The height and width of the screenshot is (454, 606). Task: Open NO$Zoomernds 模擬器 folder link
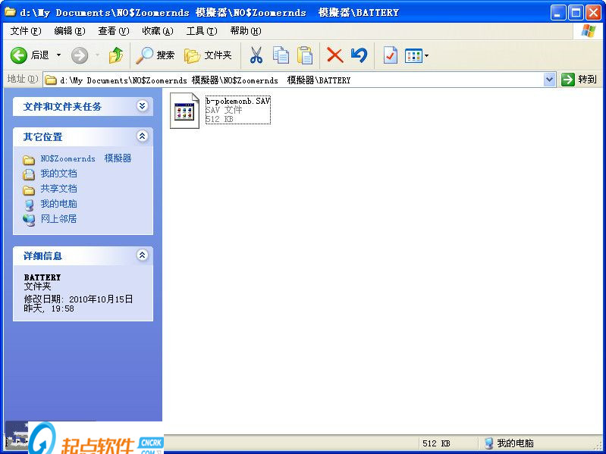[x=86, y=158]
